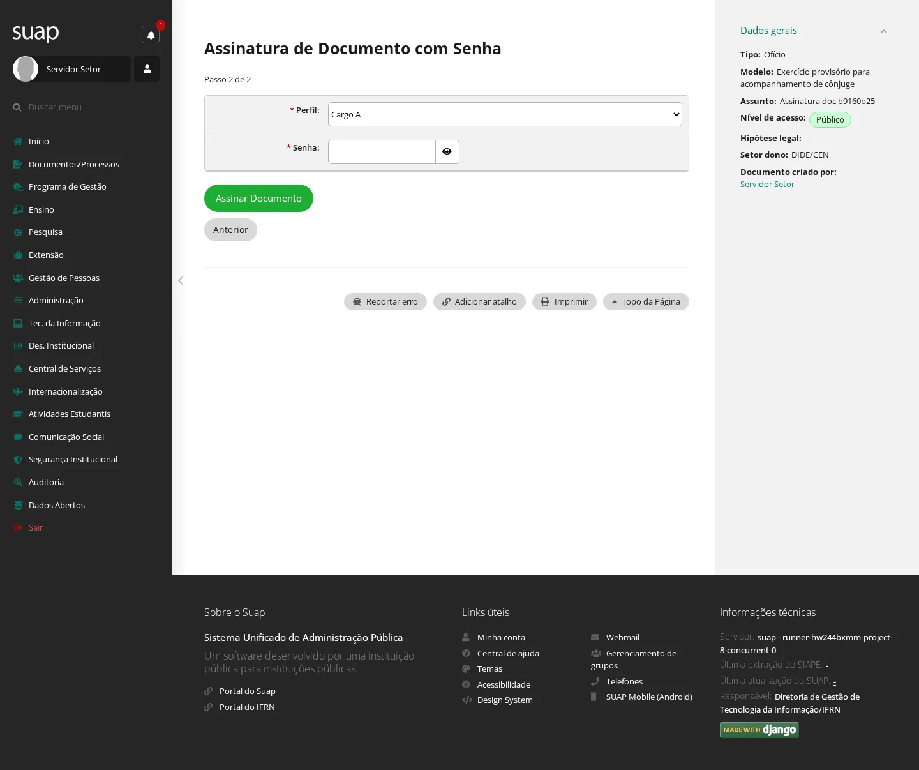This screenshot has width=919, height=770.
Task: Click the Gestão de Pessoas icon
Action: click(18, 278)
